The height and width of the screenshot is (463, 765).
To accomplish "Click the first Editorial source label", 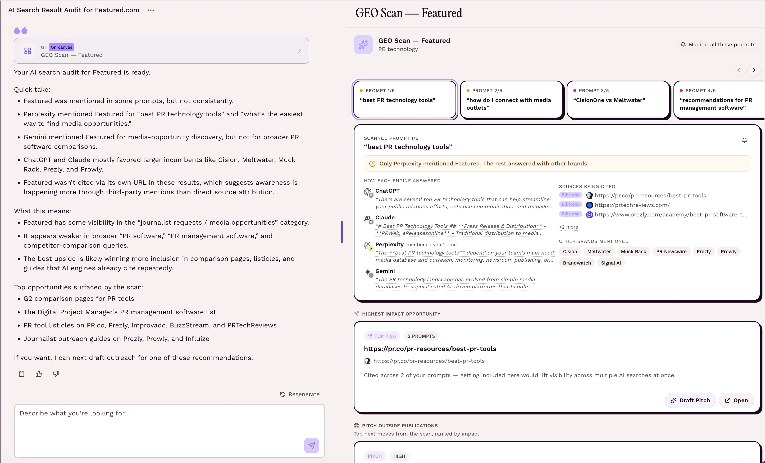I will pos(570,195).
